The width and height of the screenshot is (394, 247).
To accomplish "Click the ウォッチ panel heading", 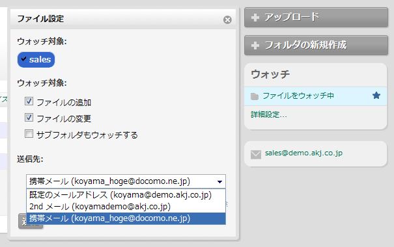I will 270,74.
